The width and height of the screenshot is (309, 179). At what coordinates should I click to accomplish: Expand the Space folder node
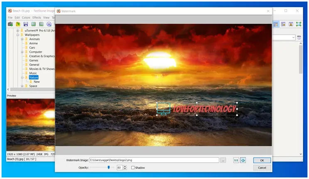click(22, 86)
